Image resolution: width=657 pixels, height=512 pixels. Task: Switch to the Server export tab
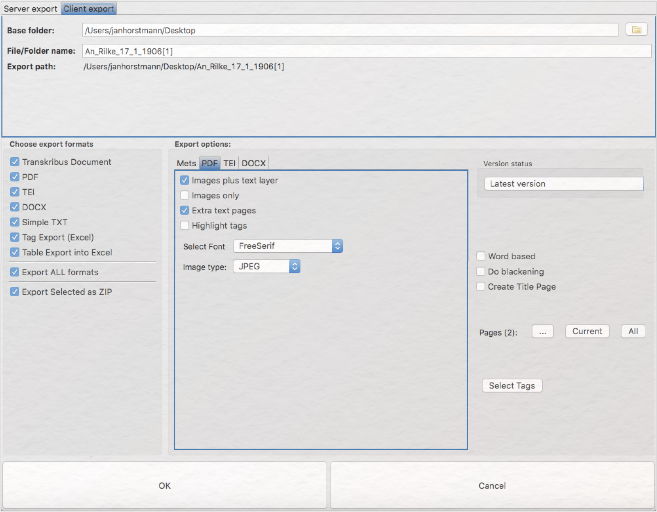pyautogui.click(x=30, y=9)
